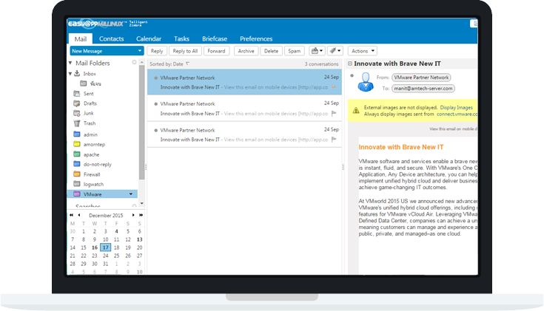Image resolution: width=544 pixels, height=311 pixels.
Task: Flag the first VMware Partner Network message
Action: click(334, 87)
